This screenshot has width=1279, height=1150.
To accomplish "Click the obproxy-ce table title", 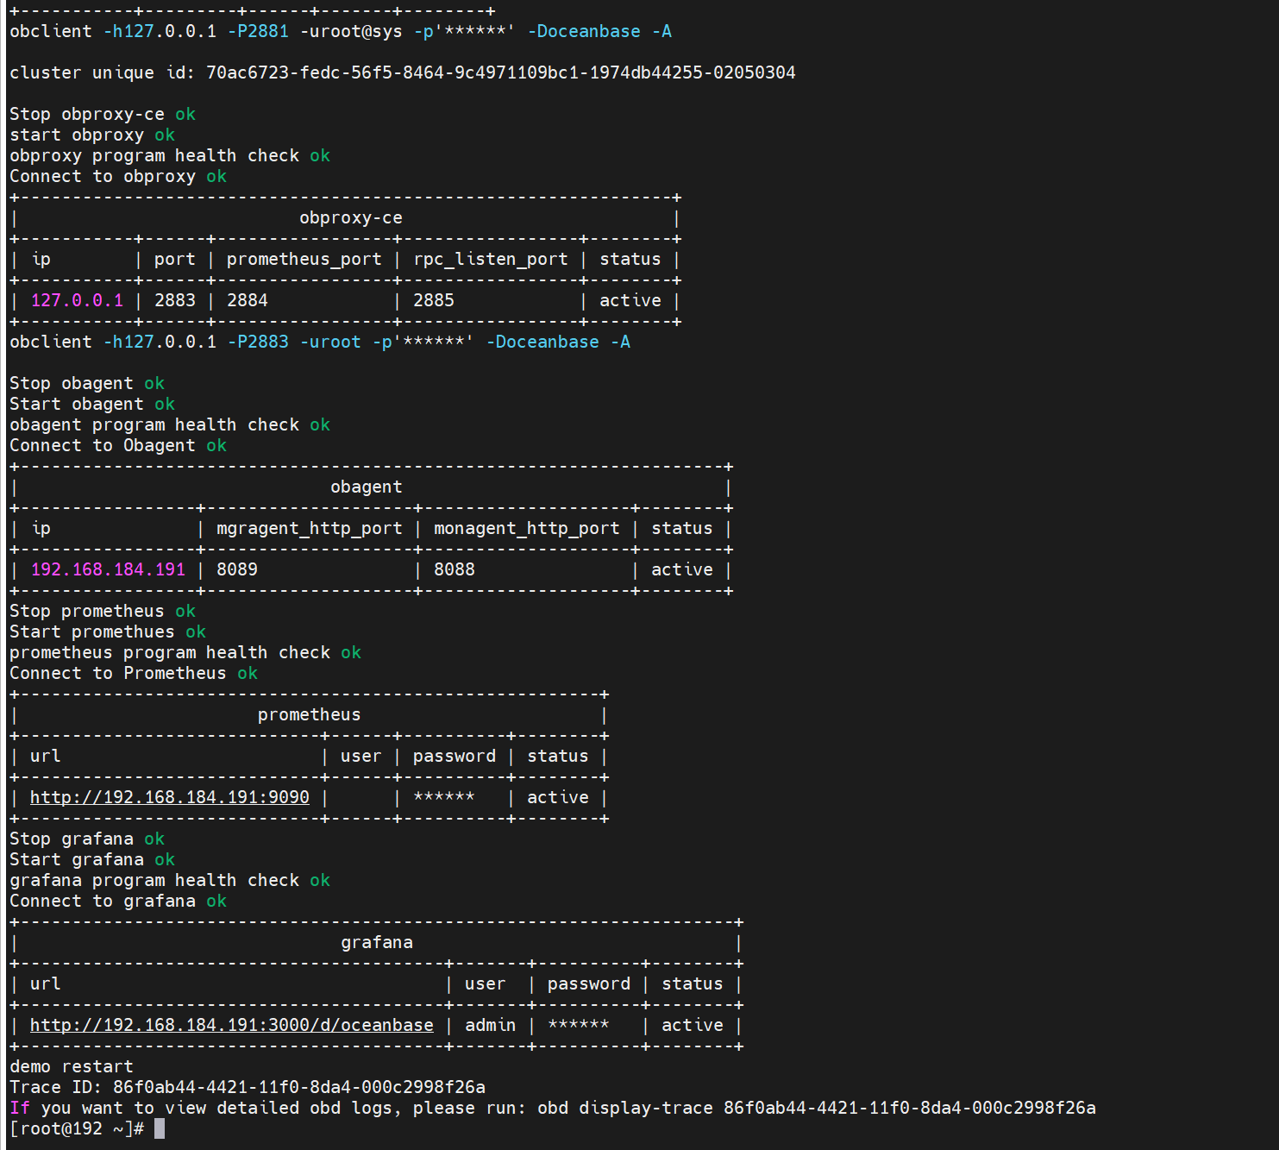I will [351, 217].
